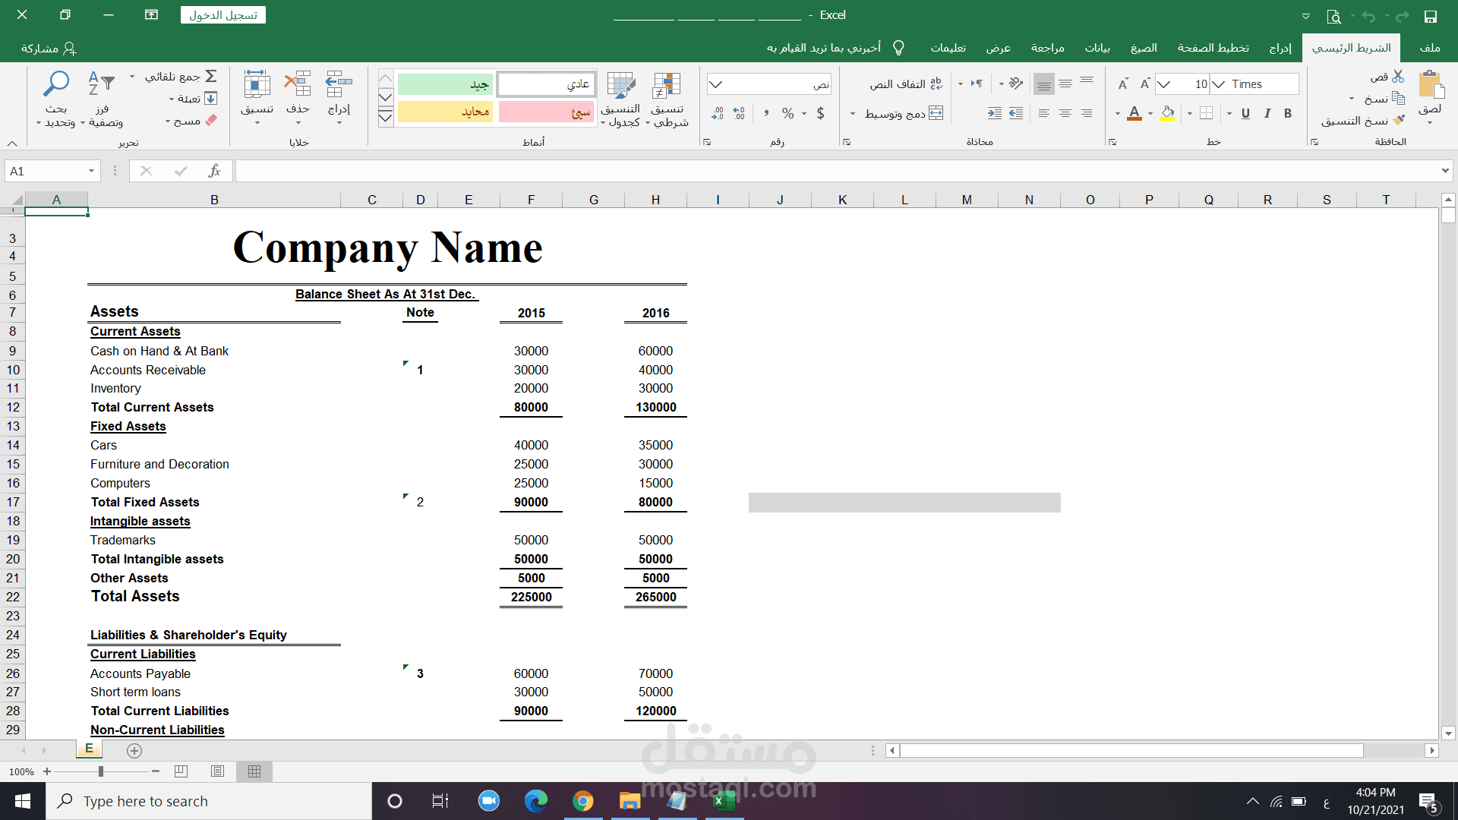
Task: Open the Name Box dropdown arrow
Action: click(x=91, y=171)
